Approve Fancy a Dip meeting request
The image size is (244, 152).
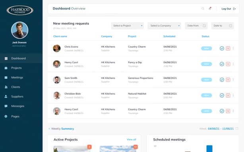tap(222, 64)
